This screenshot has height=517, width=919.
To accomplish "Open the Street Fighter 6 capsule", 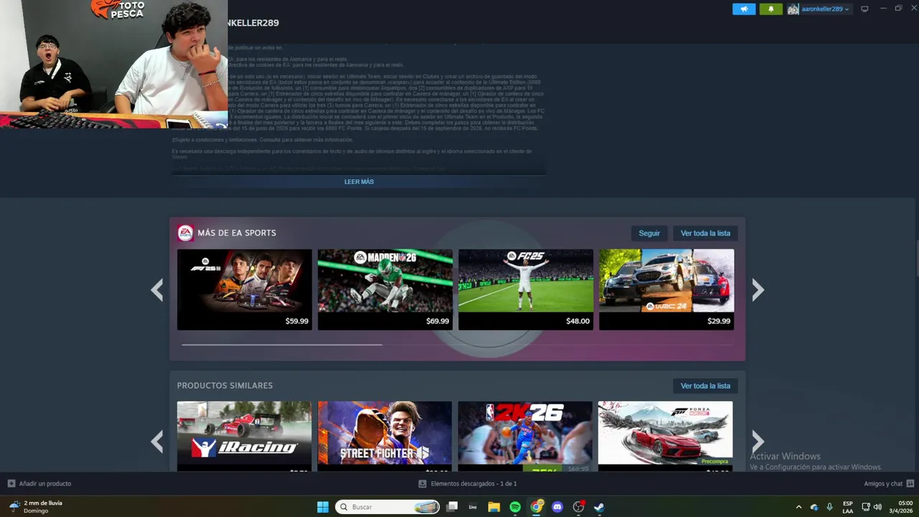I will pyautogui.click(x=386, y=436).
